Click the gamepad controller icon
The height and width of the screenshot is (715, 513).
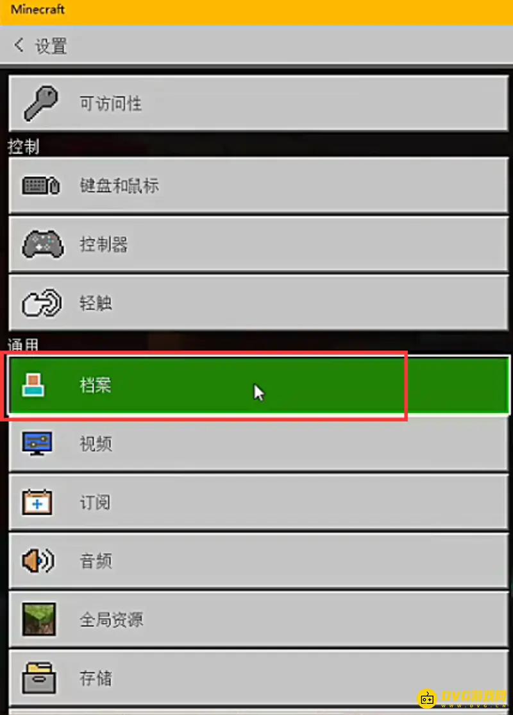pyautogui.click(x=42, y=244)
